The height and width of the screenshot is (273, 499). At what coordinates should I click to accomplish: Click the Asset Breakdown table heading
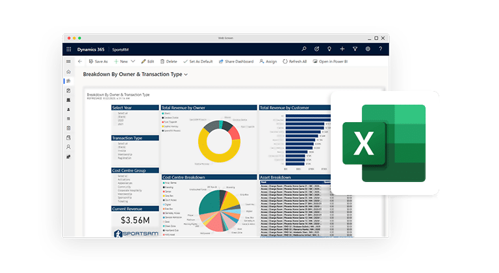275,177
